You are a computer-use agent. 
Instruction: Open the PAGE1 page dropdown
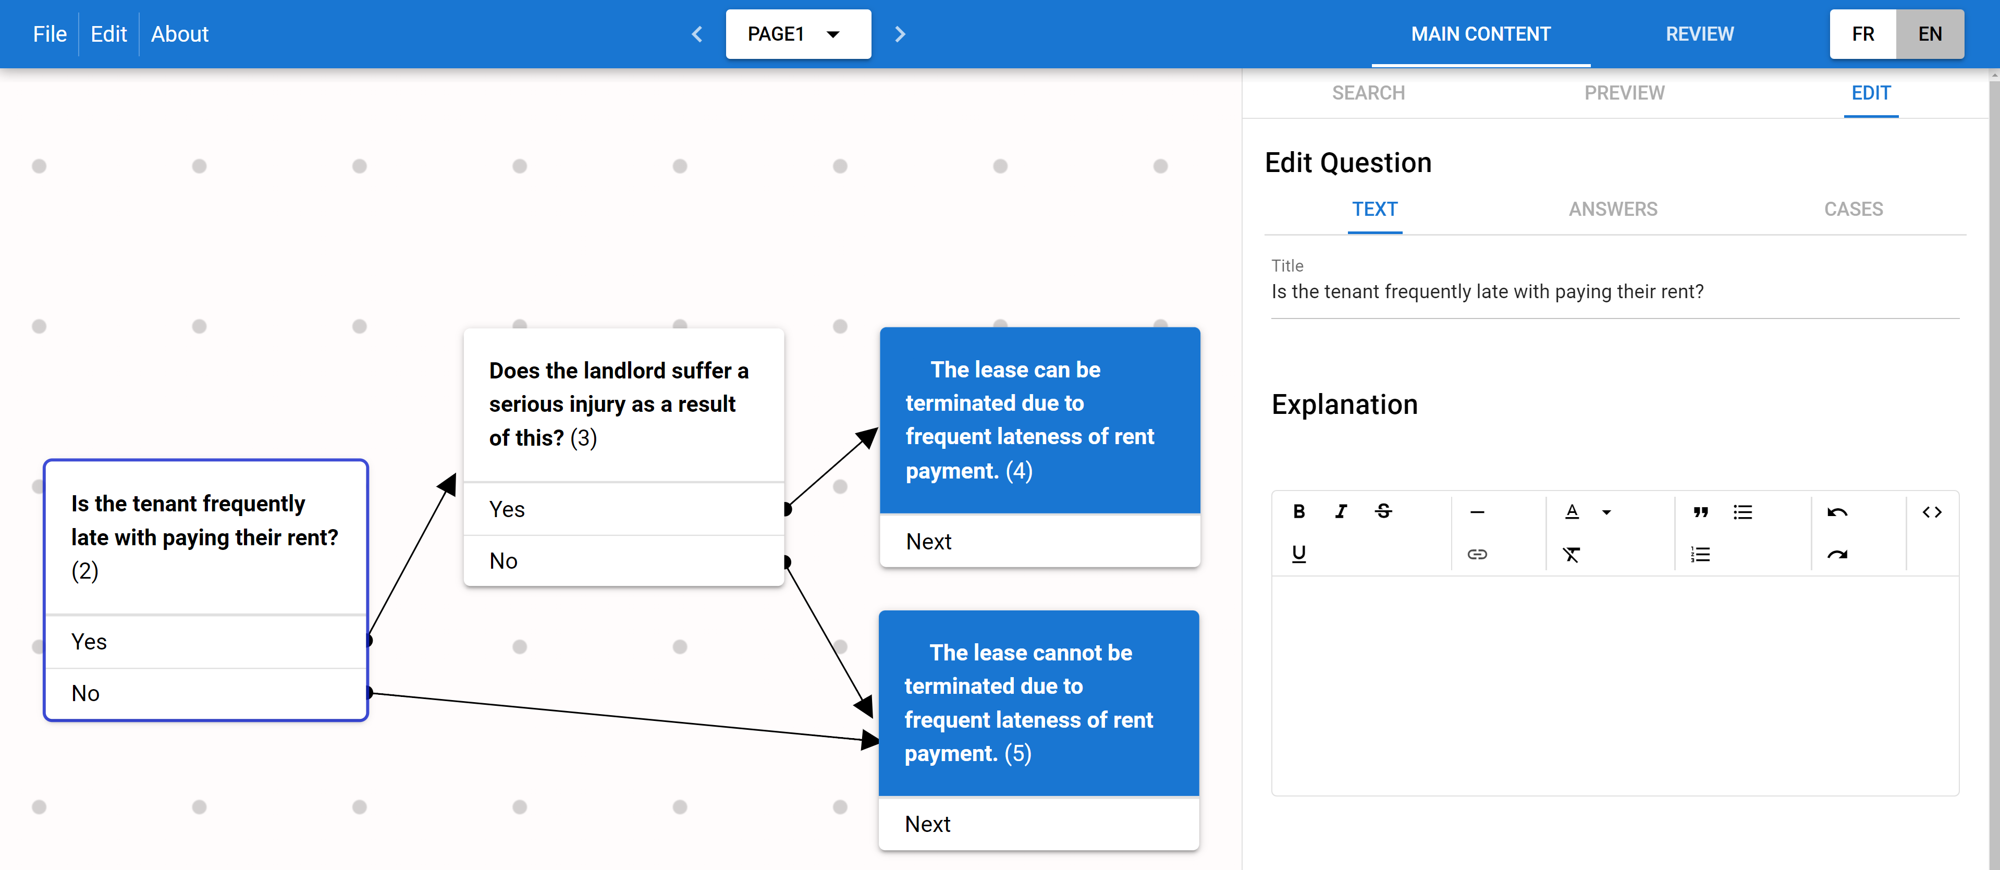(797, 34)
